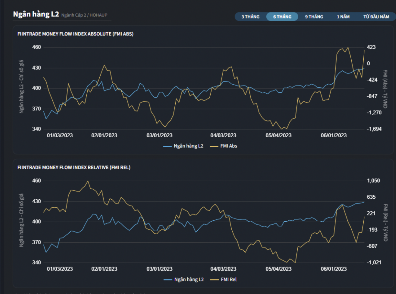396x294 pixels.
Task: Select the TỪ ĐẦU NĂM tab
Action: click(376, 17)
